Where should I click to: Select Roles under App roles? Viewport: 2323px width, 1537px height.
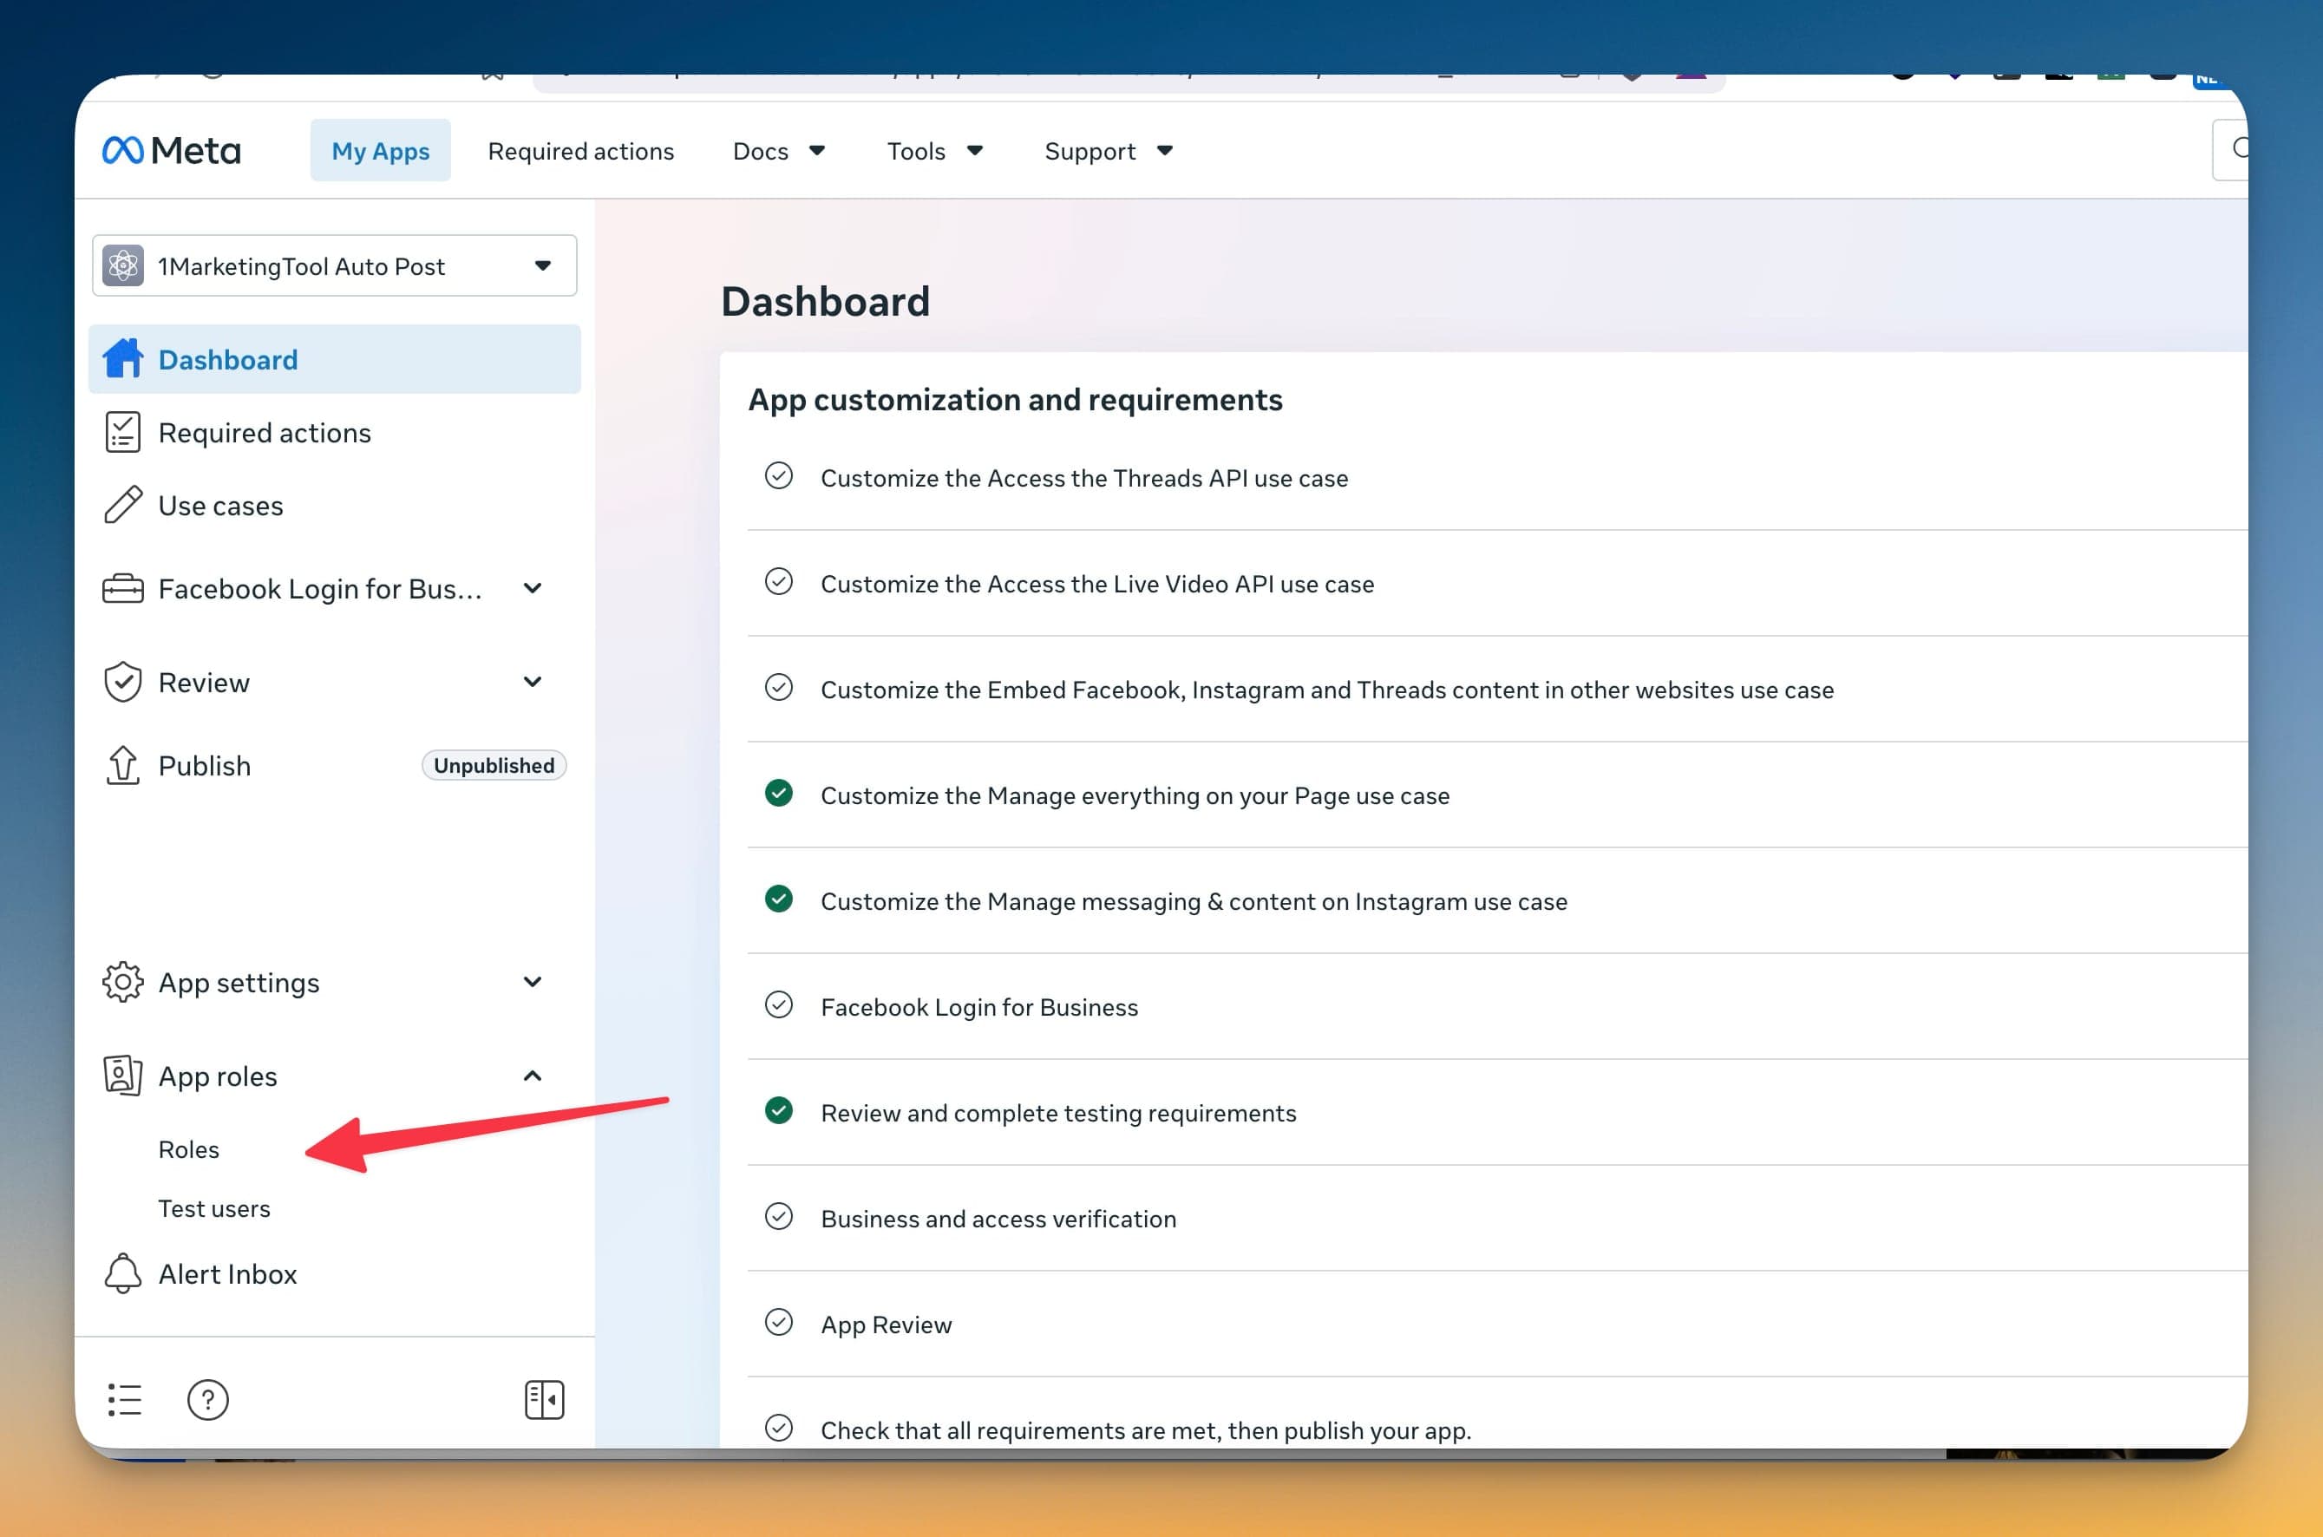click(x=189, y=1148)
